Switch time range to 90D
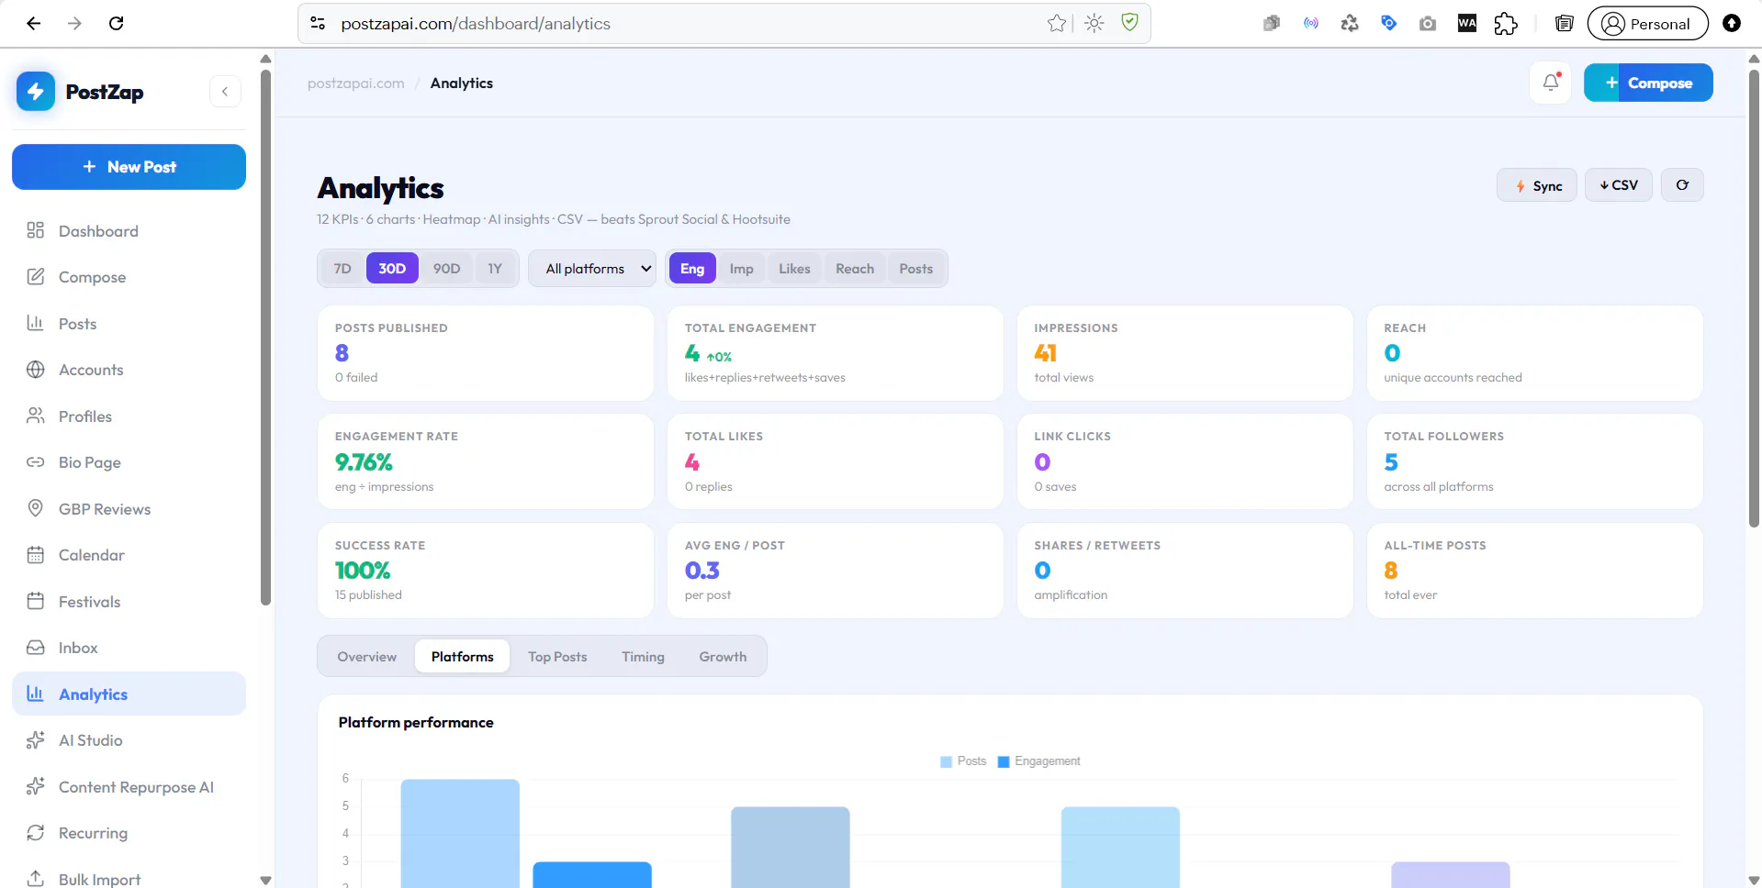Viewport: 1762px width, 888px height. pos(447,269)
